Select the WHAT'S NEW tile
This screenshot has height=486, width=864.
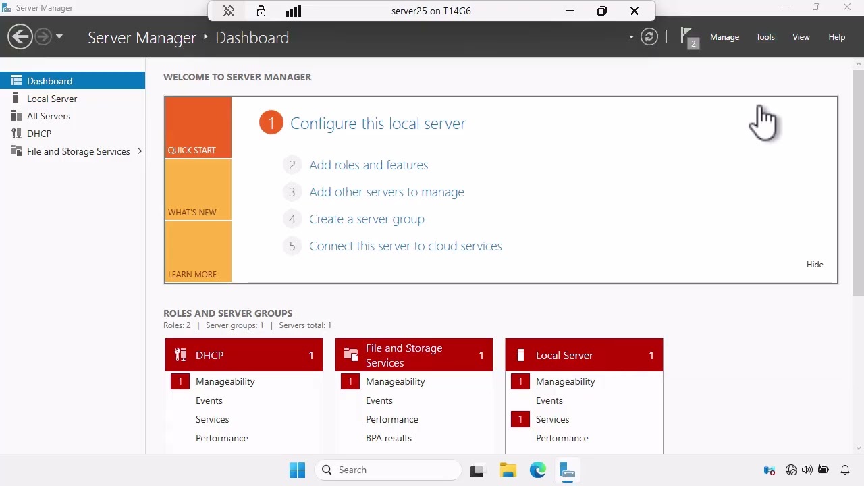pos(198,190)
